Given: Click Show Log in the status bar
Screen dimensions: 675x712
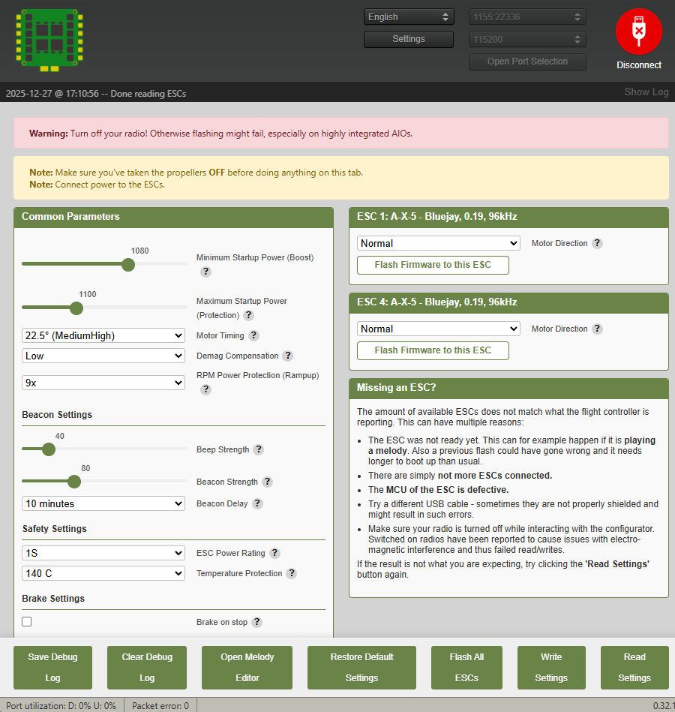Looking at the screenshot, I should tap(646, 92).
